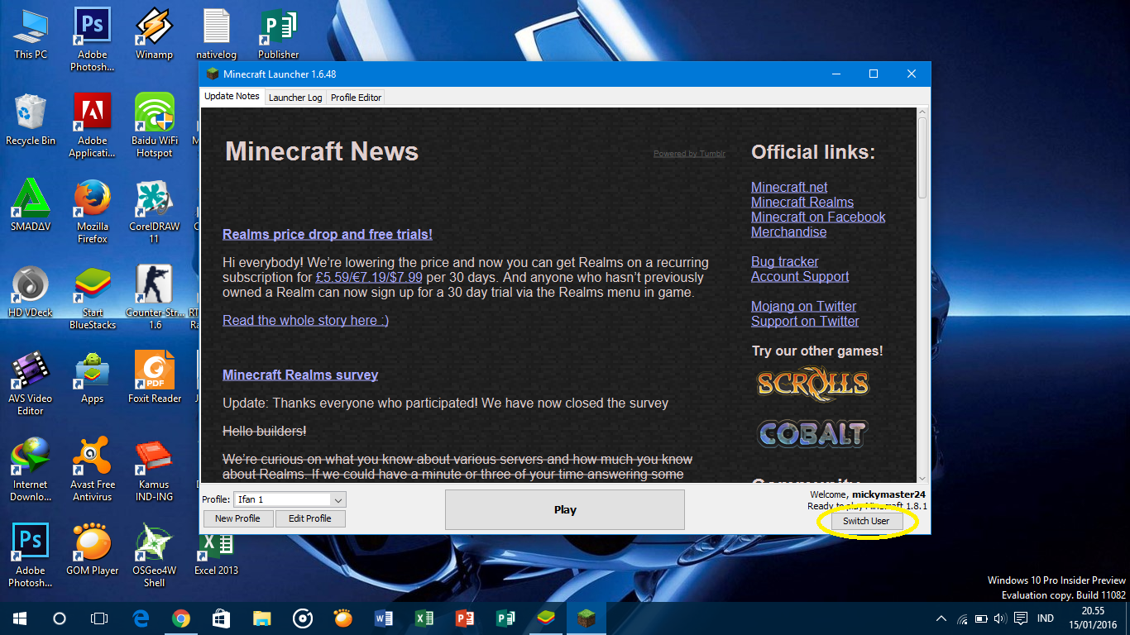The image size is (1130, 635).
Task: Open the Recycle Bin desktop icon
Action: (x=31, y=120)
